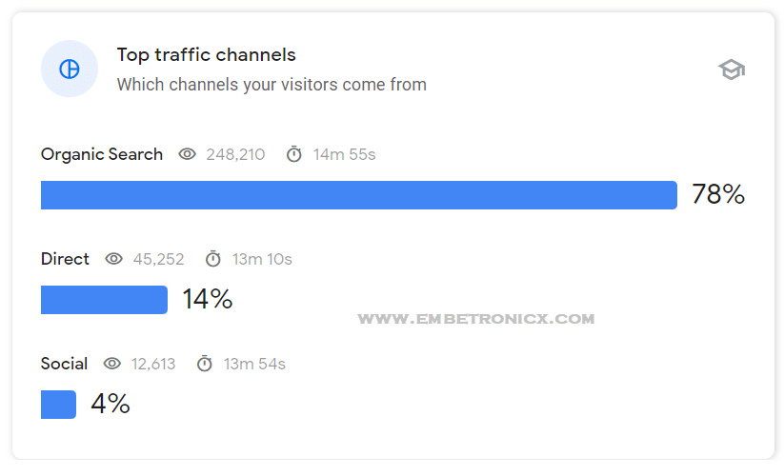The height and width of the screenshot is (476, 784).
Task: Click the stopwatch icon beside 13m 10s
Action: coord(213,259)
